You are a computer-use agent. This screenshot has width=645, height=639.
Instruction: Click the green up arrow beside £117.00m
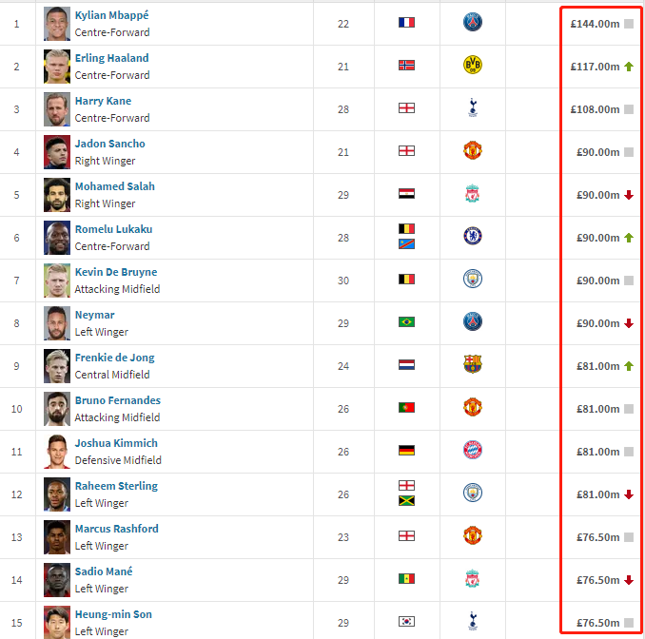point(629,67)
